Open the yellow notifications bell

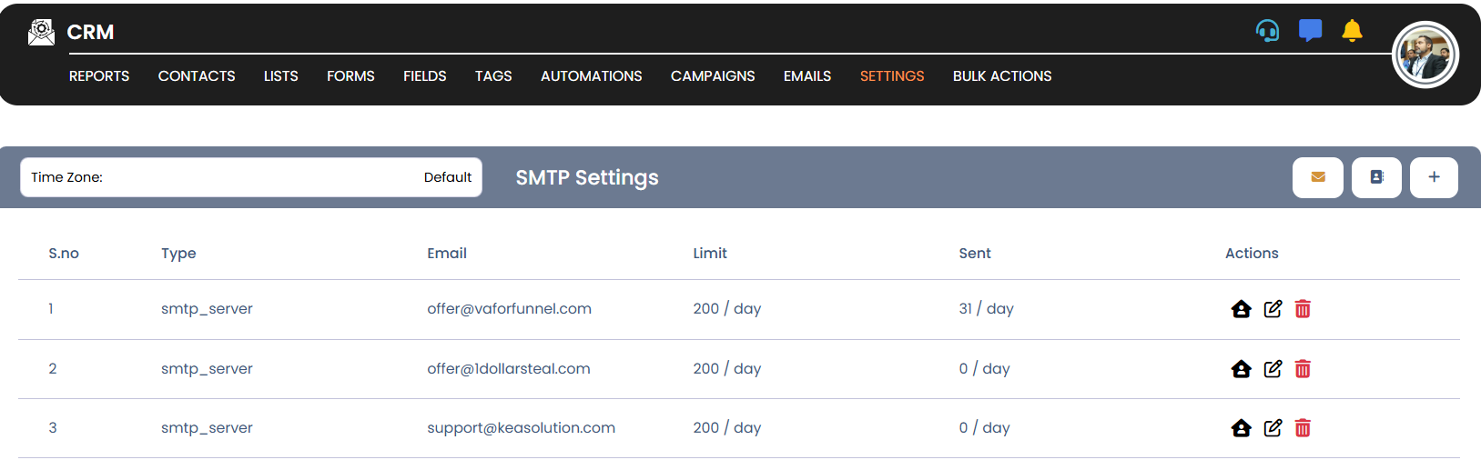coord(1352,31)
